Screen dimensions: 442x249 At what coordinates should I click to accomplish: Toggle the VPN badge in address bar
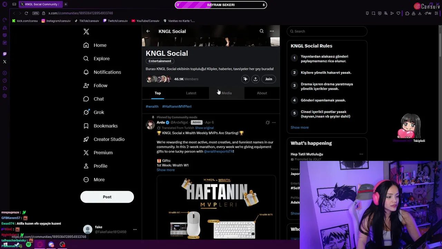(x=36, y=13)
